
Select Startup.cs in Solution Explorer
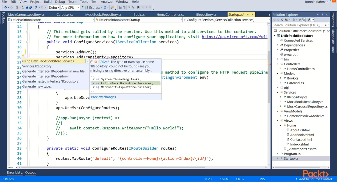pos(291,158)
